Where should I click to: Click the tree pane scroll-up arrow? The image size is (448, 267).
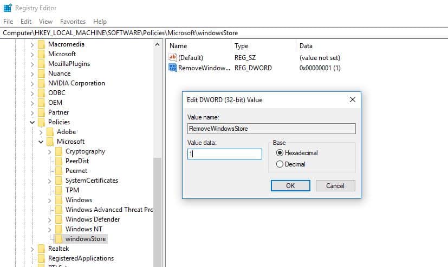point(157,44)
